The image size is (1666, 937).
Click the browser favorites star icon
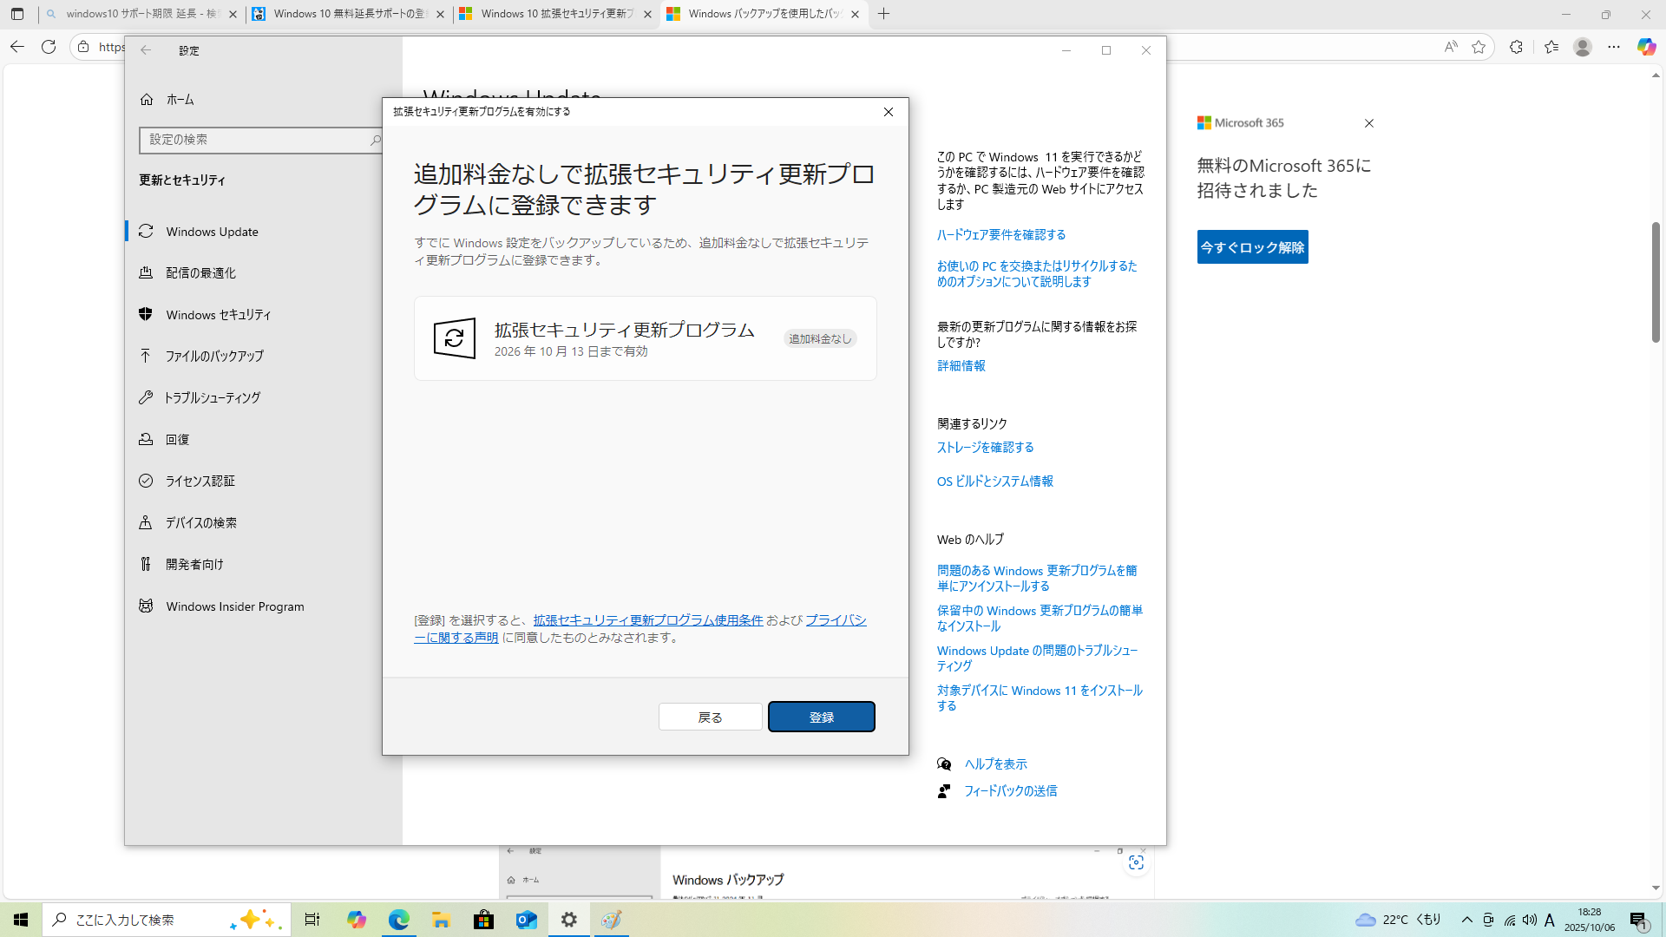pyautogui.click(x=1479, y=47)
